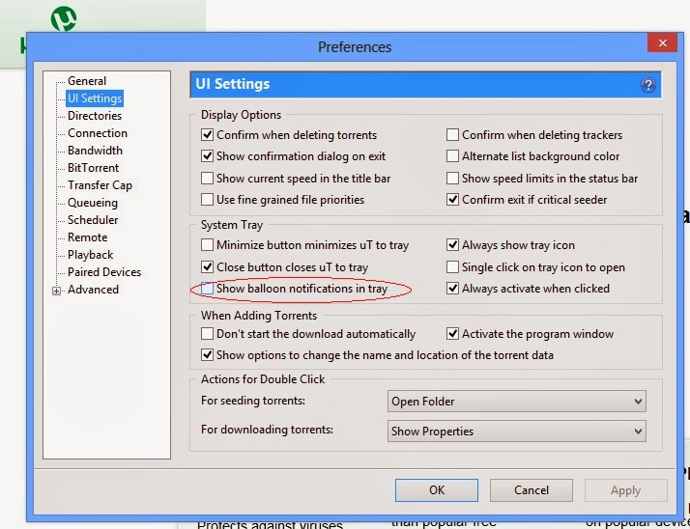Open the Directories preferences page

[x=95, y=116]
